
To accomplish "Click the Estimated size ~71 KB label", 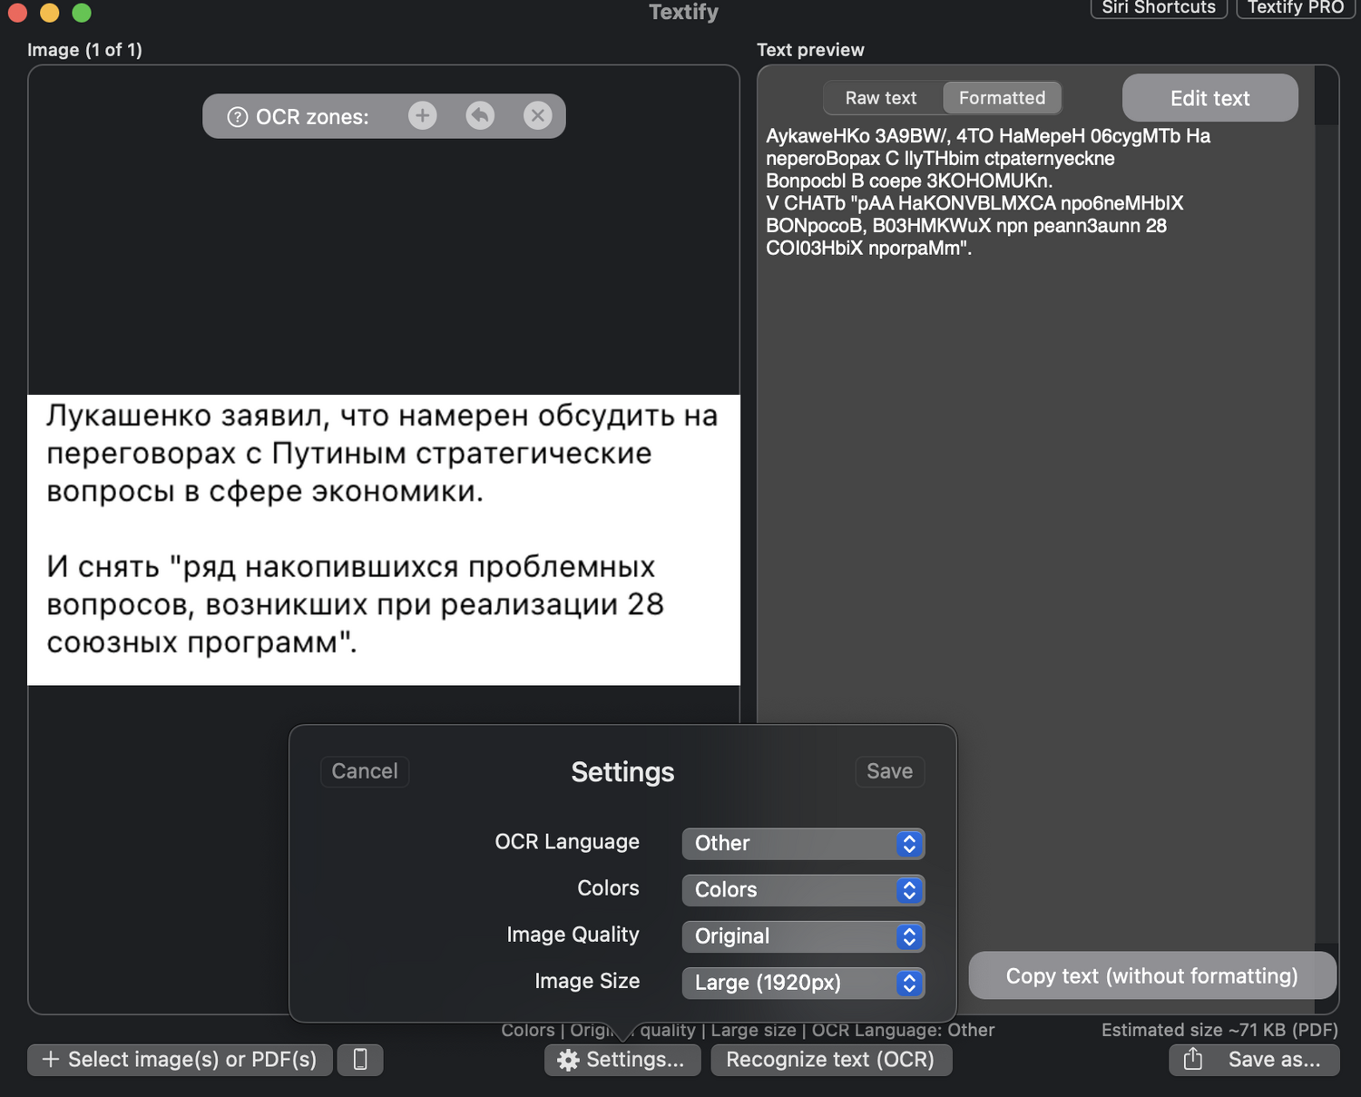I will (x=1219, y=1030).
